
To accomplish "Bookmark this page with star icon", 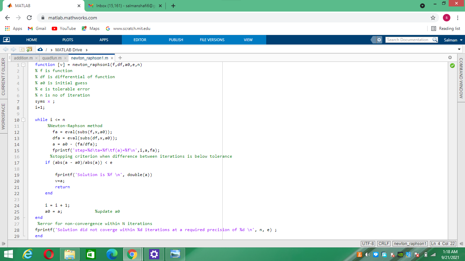I will coord(433,18).
